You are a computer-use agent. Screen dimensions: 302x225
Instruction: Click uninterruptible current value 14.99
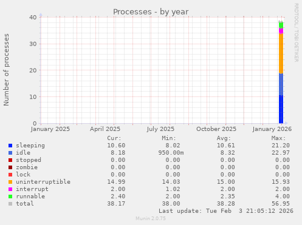[x=116, y=182]
